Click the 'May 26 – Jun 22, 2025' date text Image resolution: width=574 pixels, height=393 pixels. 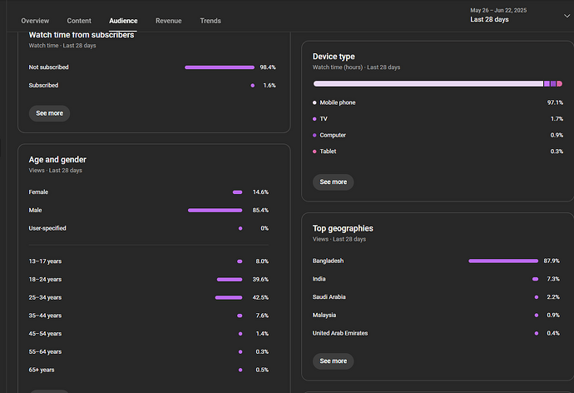click(x=498, y=10)
